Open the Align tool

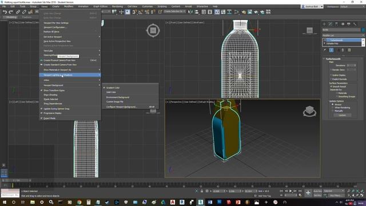click(x=197, y=12)
